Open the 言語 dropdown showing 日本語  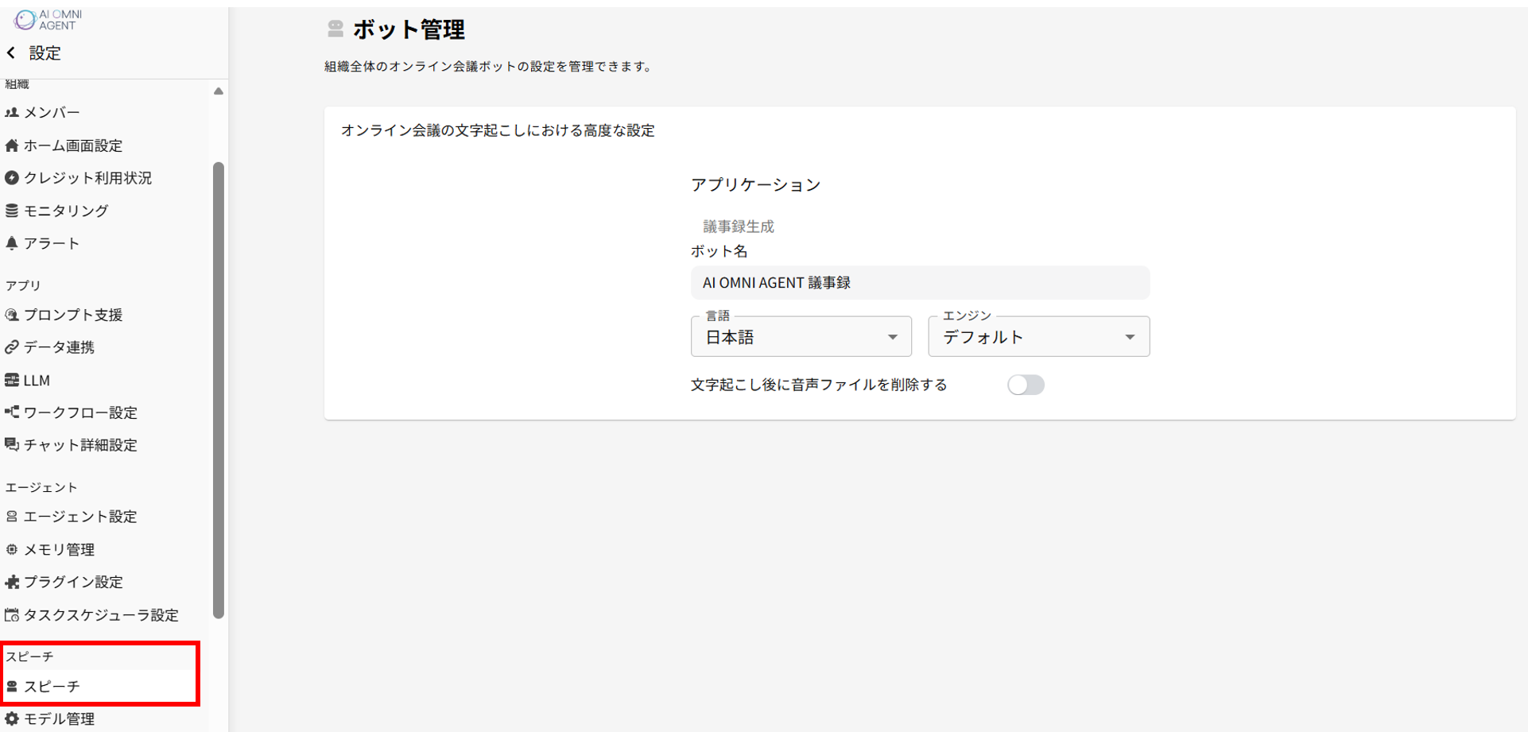click(x=801, y=337)
